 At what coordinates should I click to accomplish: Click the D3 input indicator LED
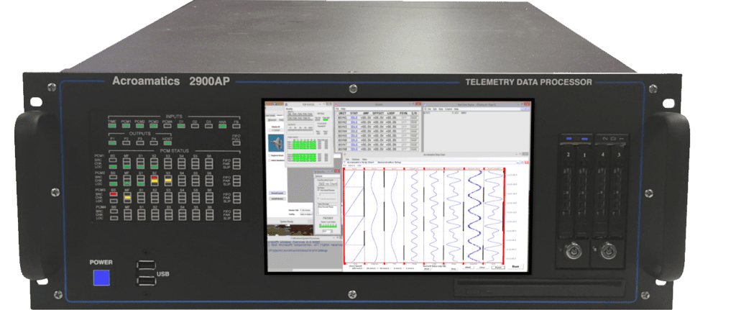pyautogui.click(x=208, y=126)
